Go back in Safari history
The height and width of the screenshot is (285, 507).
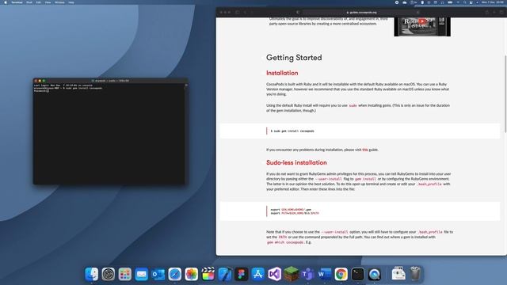click(245, 13)
